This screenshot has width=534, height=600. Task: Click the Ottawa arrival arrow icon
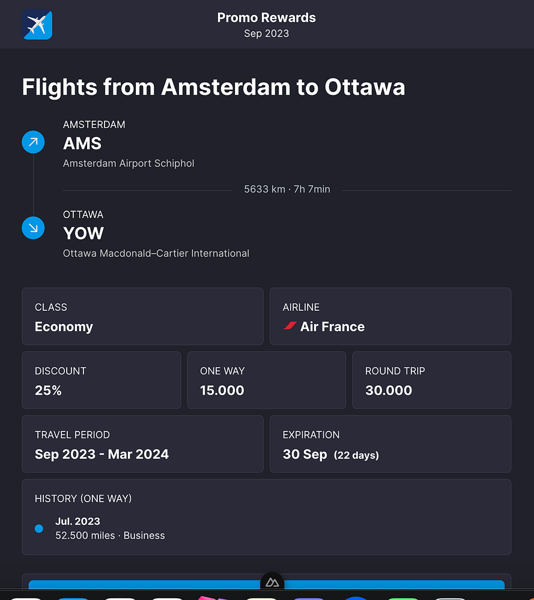[33, 228]
